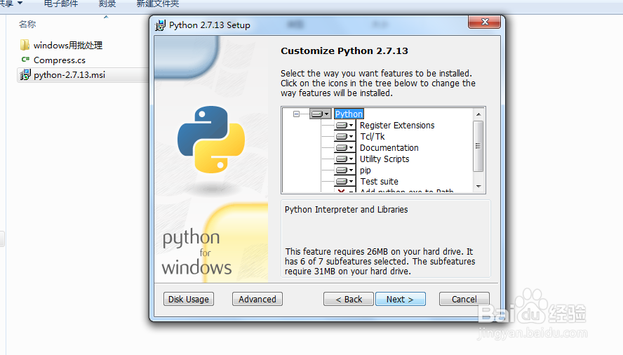The image size is (623, 355).
Task: Go back with the Back button
Action: click(x=349, y=299)
